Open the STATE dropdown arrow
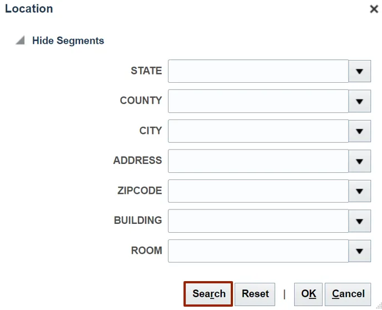 [x=359, y=71]
